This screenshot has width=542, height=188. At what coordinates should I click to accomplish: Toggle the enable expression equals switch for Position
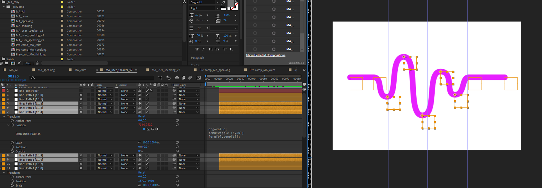click(144, 129)
